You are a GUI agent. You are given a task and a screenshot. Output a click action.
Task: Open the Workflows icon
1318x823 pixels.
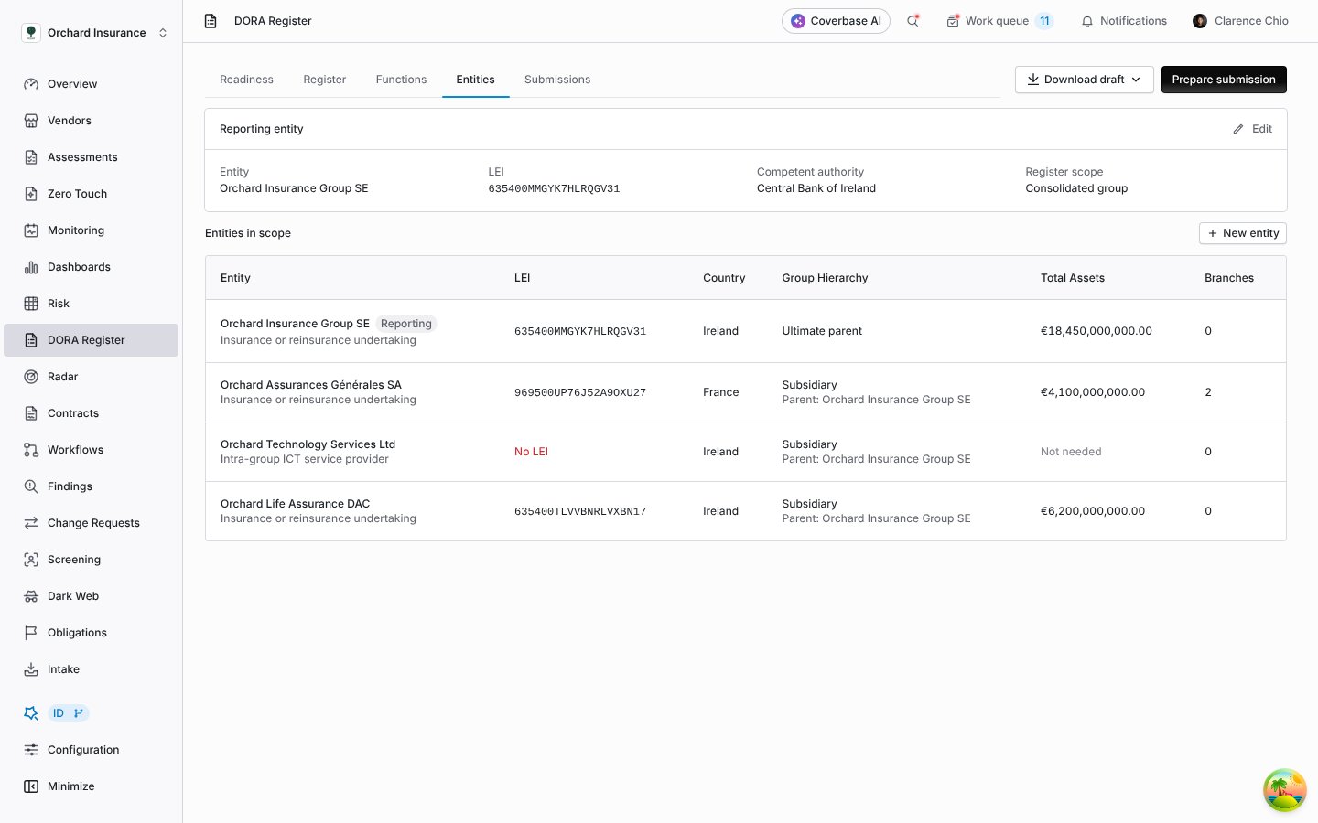31,450
